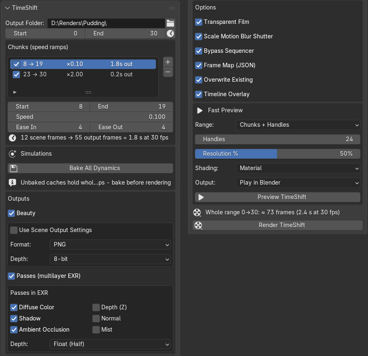The height and width of the screenshot is (356, 368).
Task: Click the chunk End 19 field
Action: (131, 107)
